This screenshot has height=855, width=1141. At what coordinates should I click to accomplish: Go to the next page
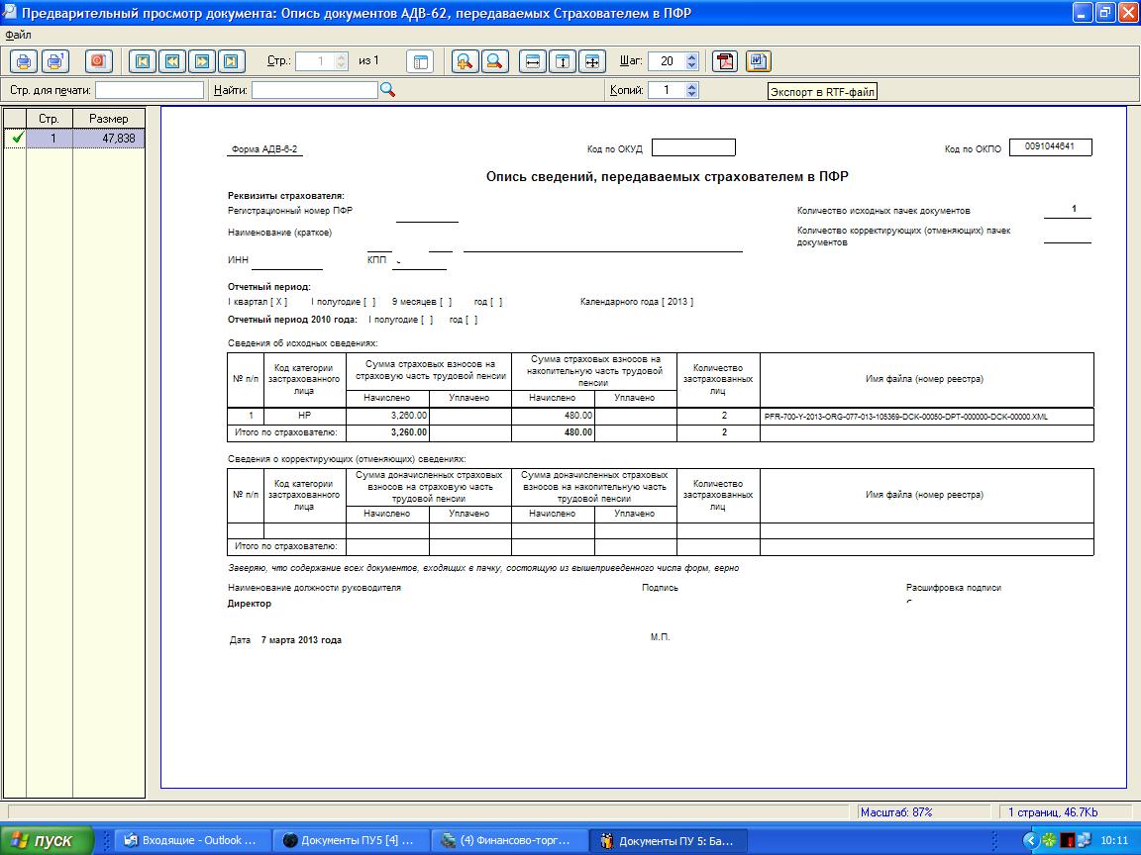coord(202,61)
